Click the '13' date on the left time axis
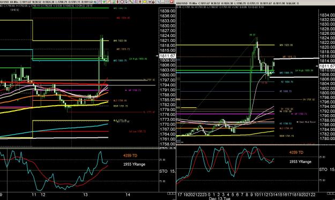This screenshot has height=200, width=335. (x=85, y=195)
